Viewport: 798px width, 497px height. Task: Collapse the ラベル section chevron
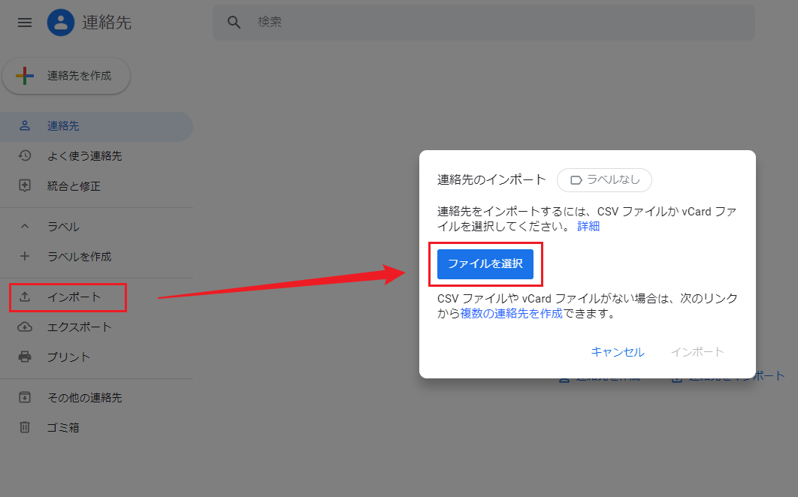click(25, 227)
